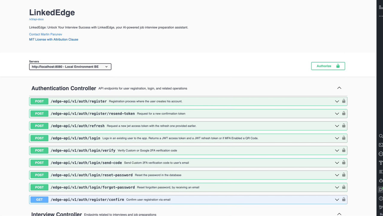Click the play icon in the right sidebar

click(381, 189)
